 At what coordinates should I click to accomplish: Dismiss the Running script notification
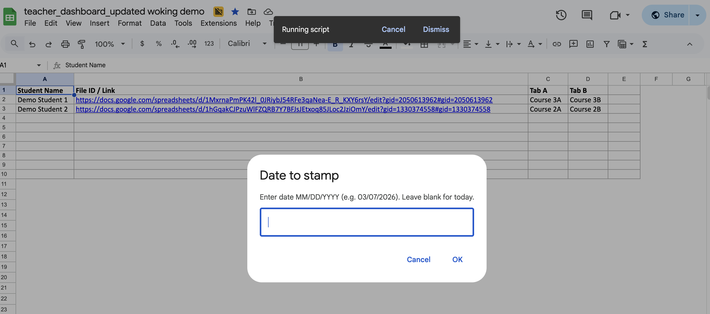point(436,29)
